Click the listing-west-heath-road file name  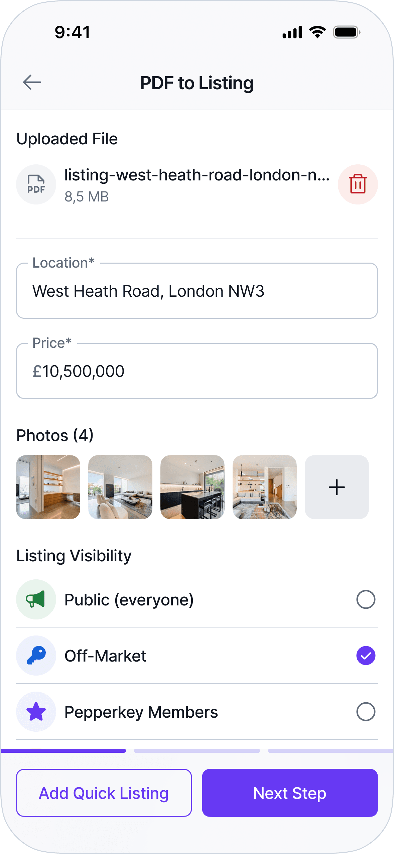197,175
